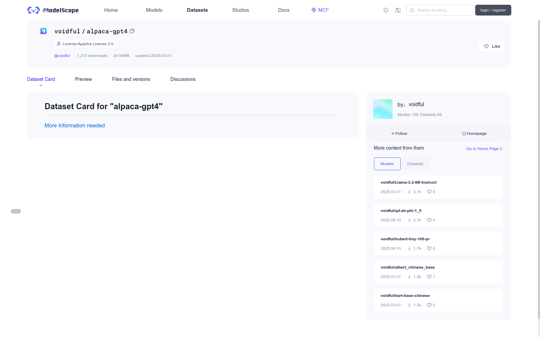Open the Models navigation item
Viewport: 540px width, 337px height.
[154, 10]
